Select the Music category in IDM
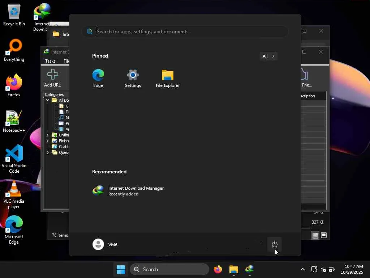 point(64,118)
